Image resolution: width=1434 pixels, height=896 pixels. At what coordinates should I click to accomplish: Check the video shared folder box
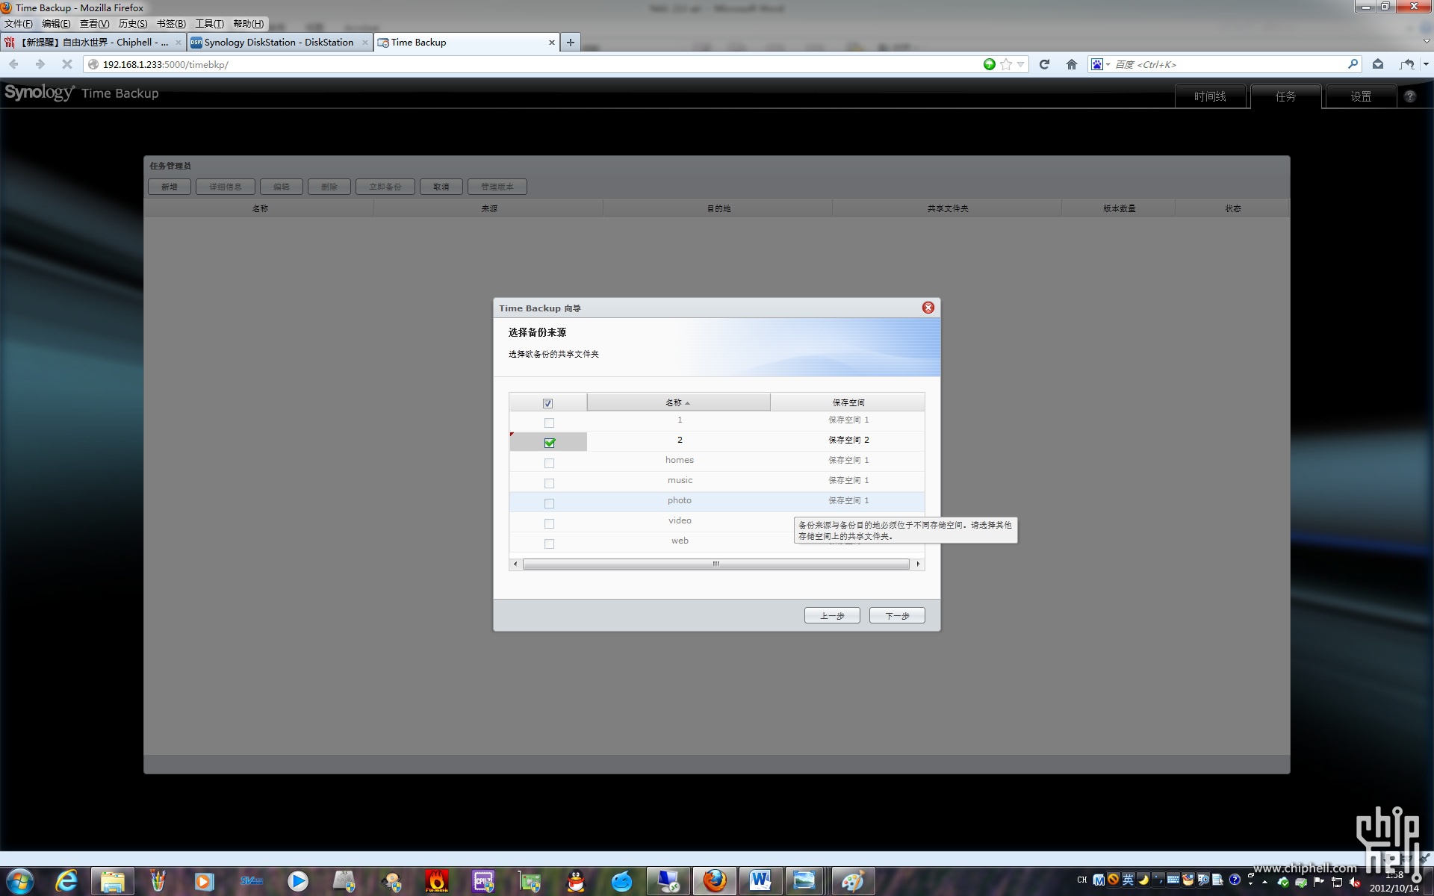[549, 523]
